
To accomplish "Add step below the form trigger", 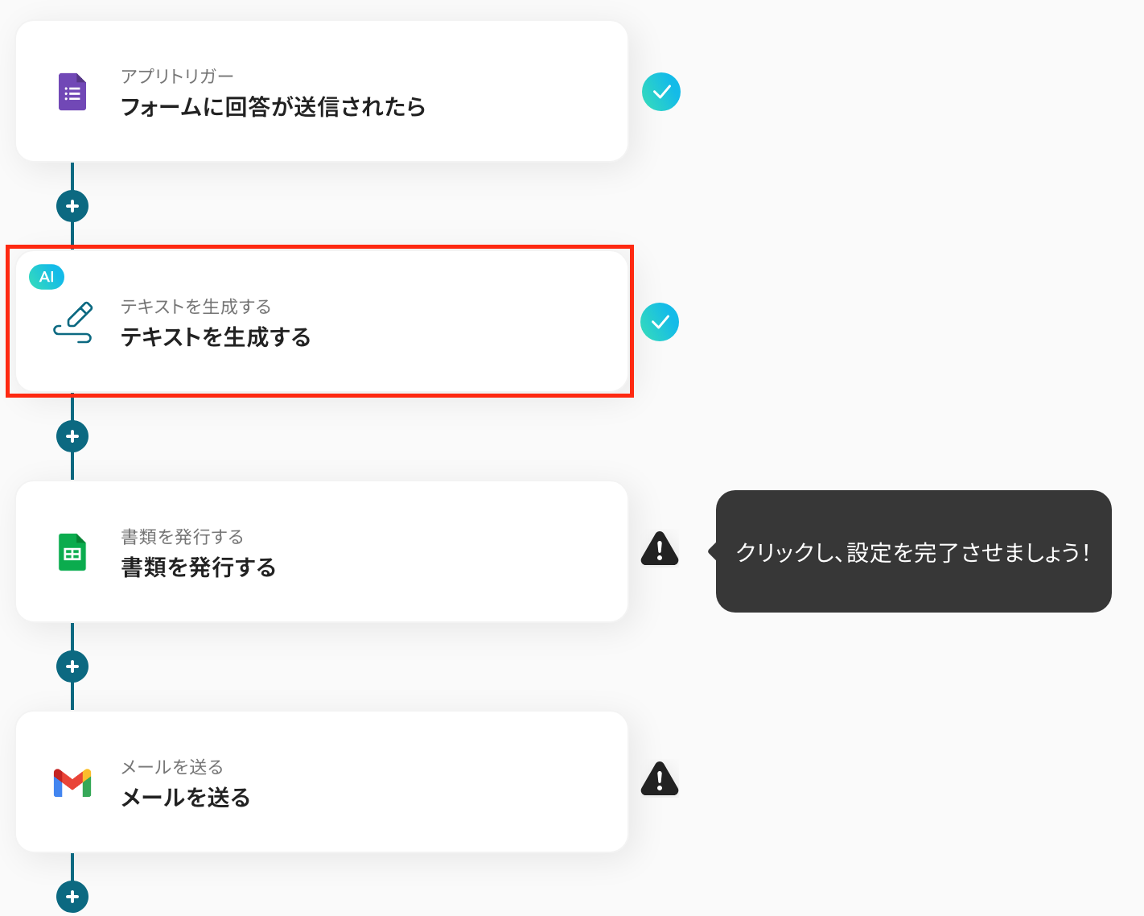I will coord(72,206).
